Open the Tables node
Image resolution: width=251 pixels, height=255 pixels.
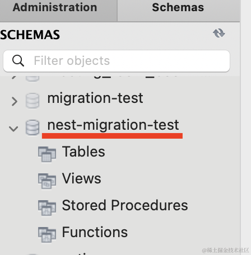coord(83,152)
